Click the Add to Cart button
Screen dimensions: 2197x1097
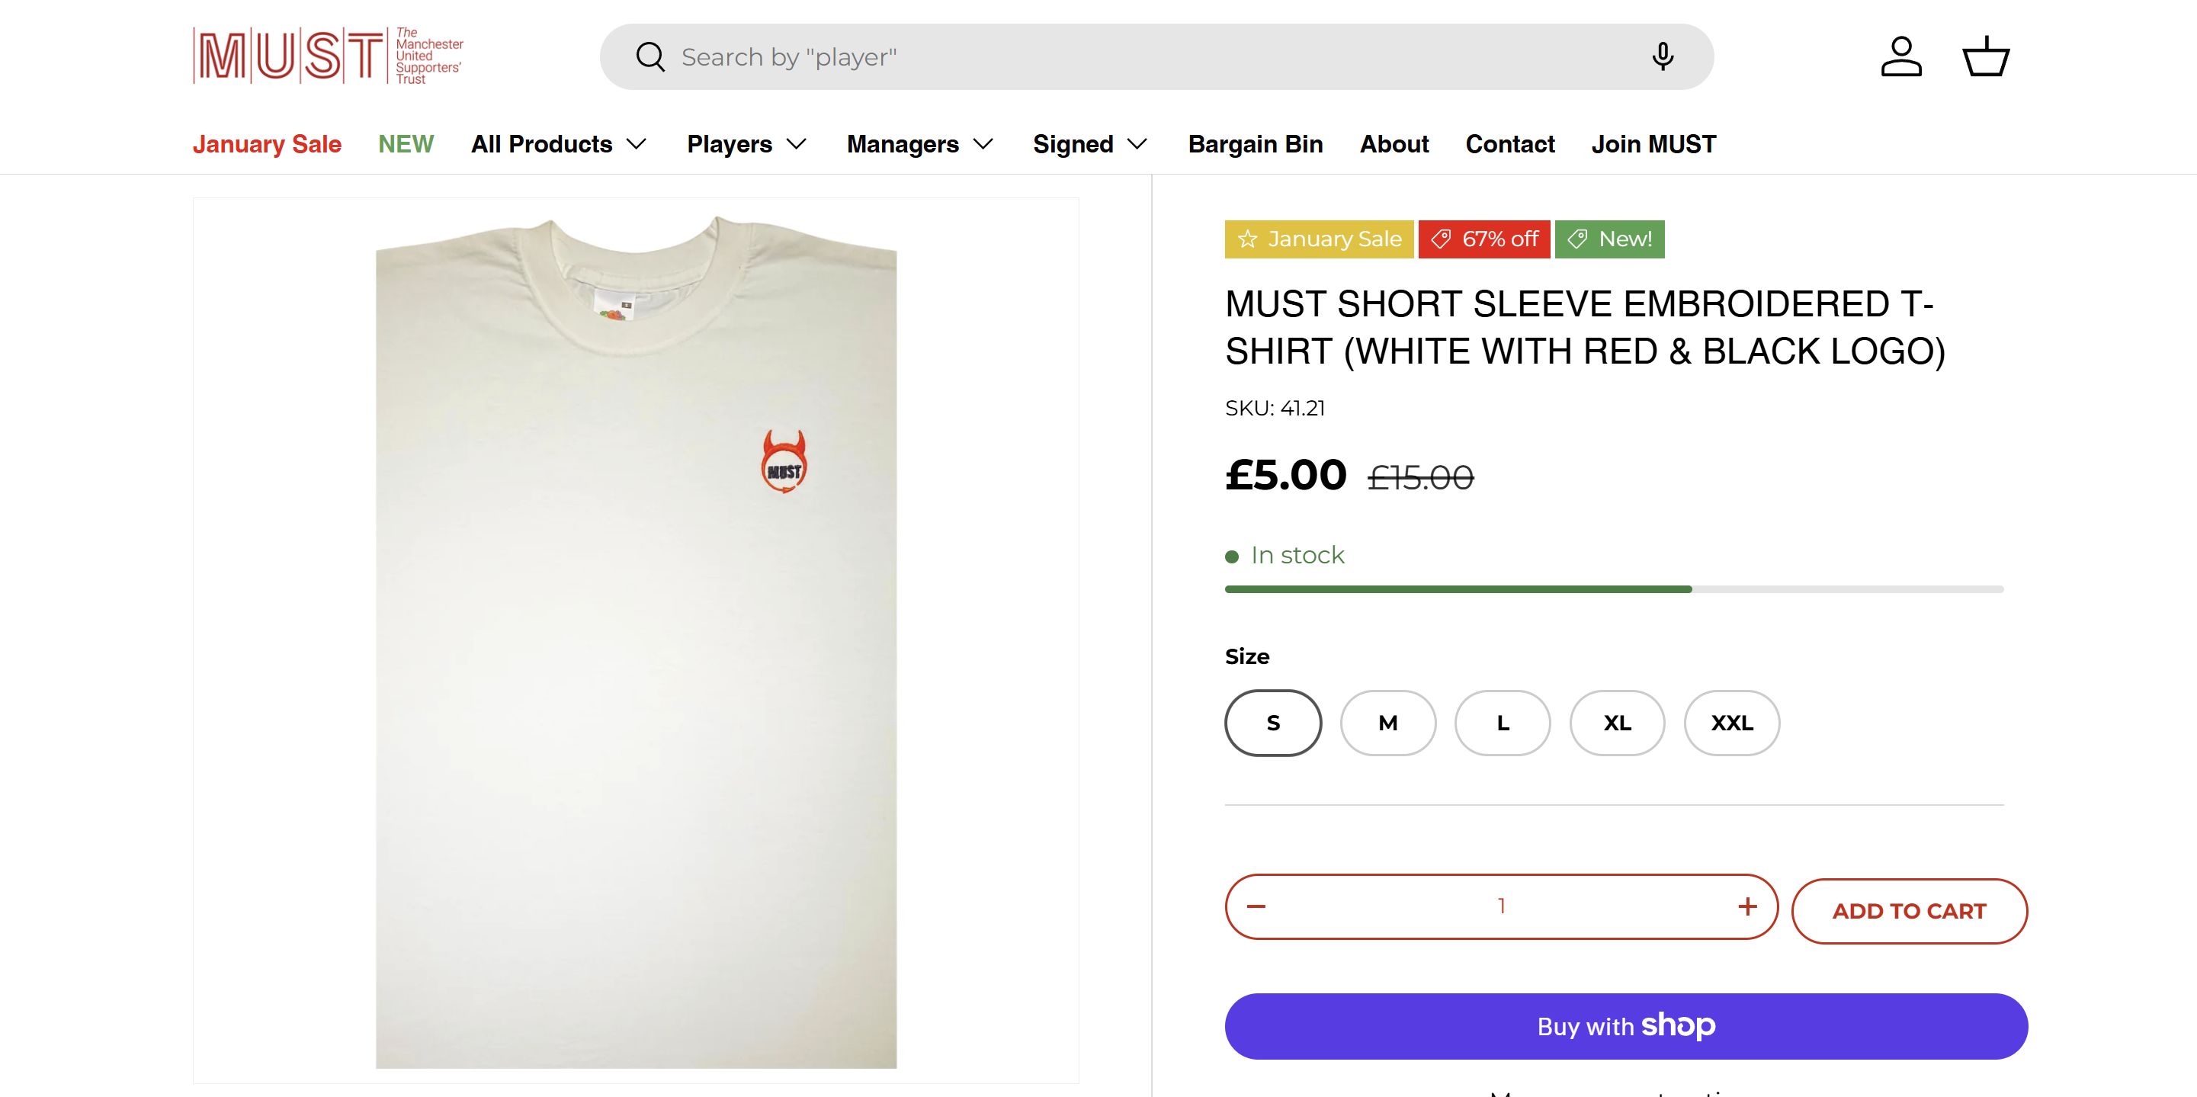(x=1909, y=911)
